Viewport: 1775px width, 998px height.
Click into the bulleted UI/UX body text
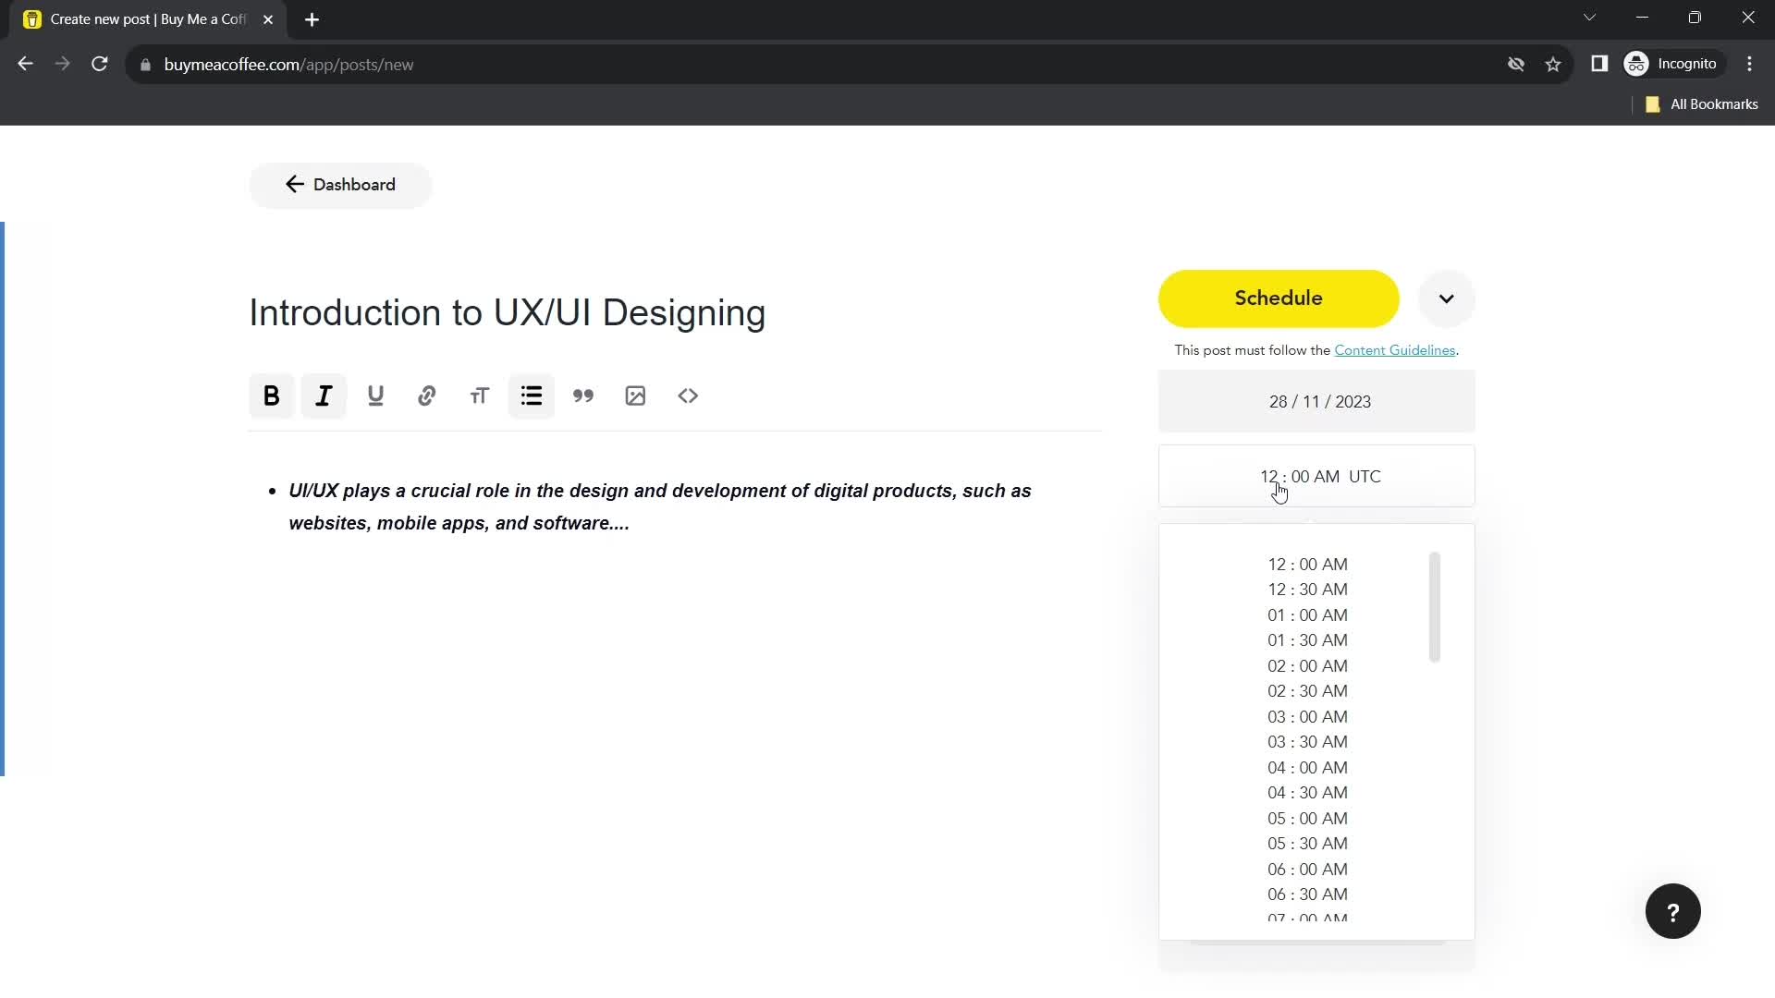pyautogui.click(x=659, y=507)
